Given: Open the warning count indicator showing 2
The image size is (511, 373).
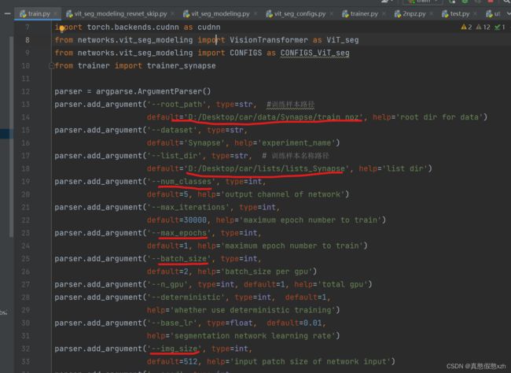Looking at the screenshot, I should (x=466, y=27).
